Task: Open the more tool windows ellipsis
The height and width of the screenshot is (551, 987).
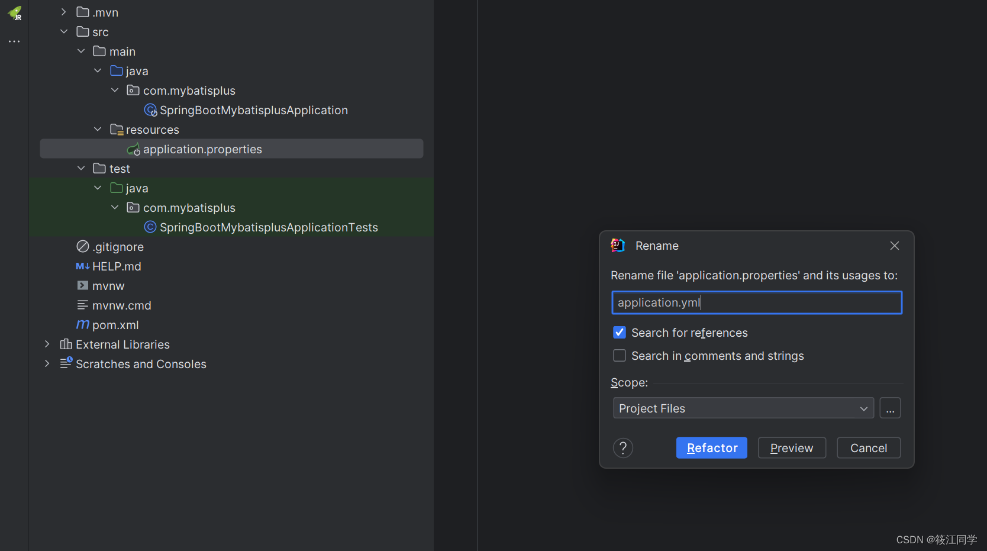Action: [x=14, y=41]
